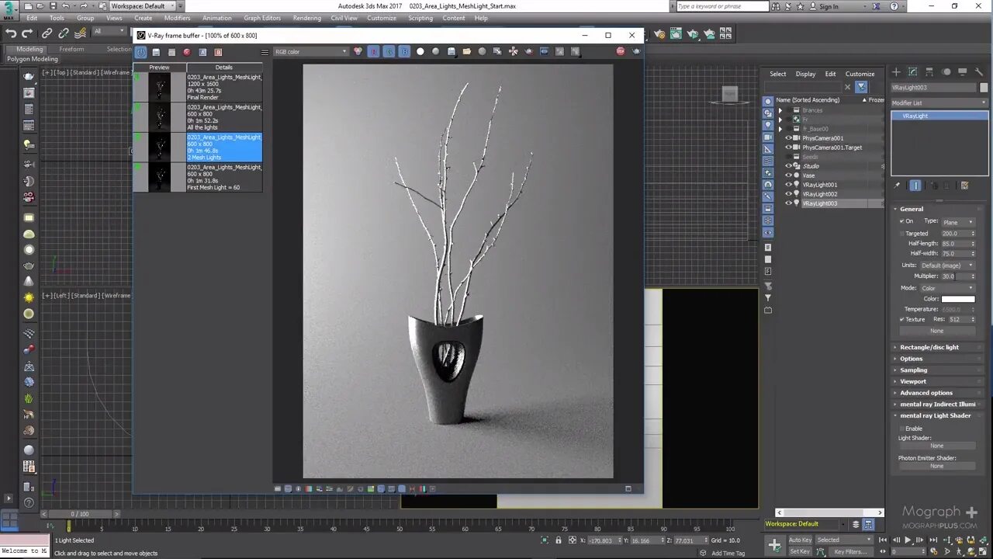This screenshot has height=559, width=993.
Task: Click the render teapot icon in frame buffer
Action: click(x=636, y=51)
